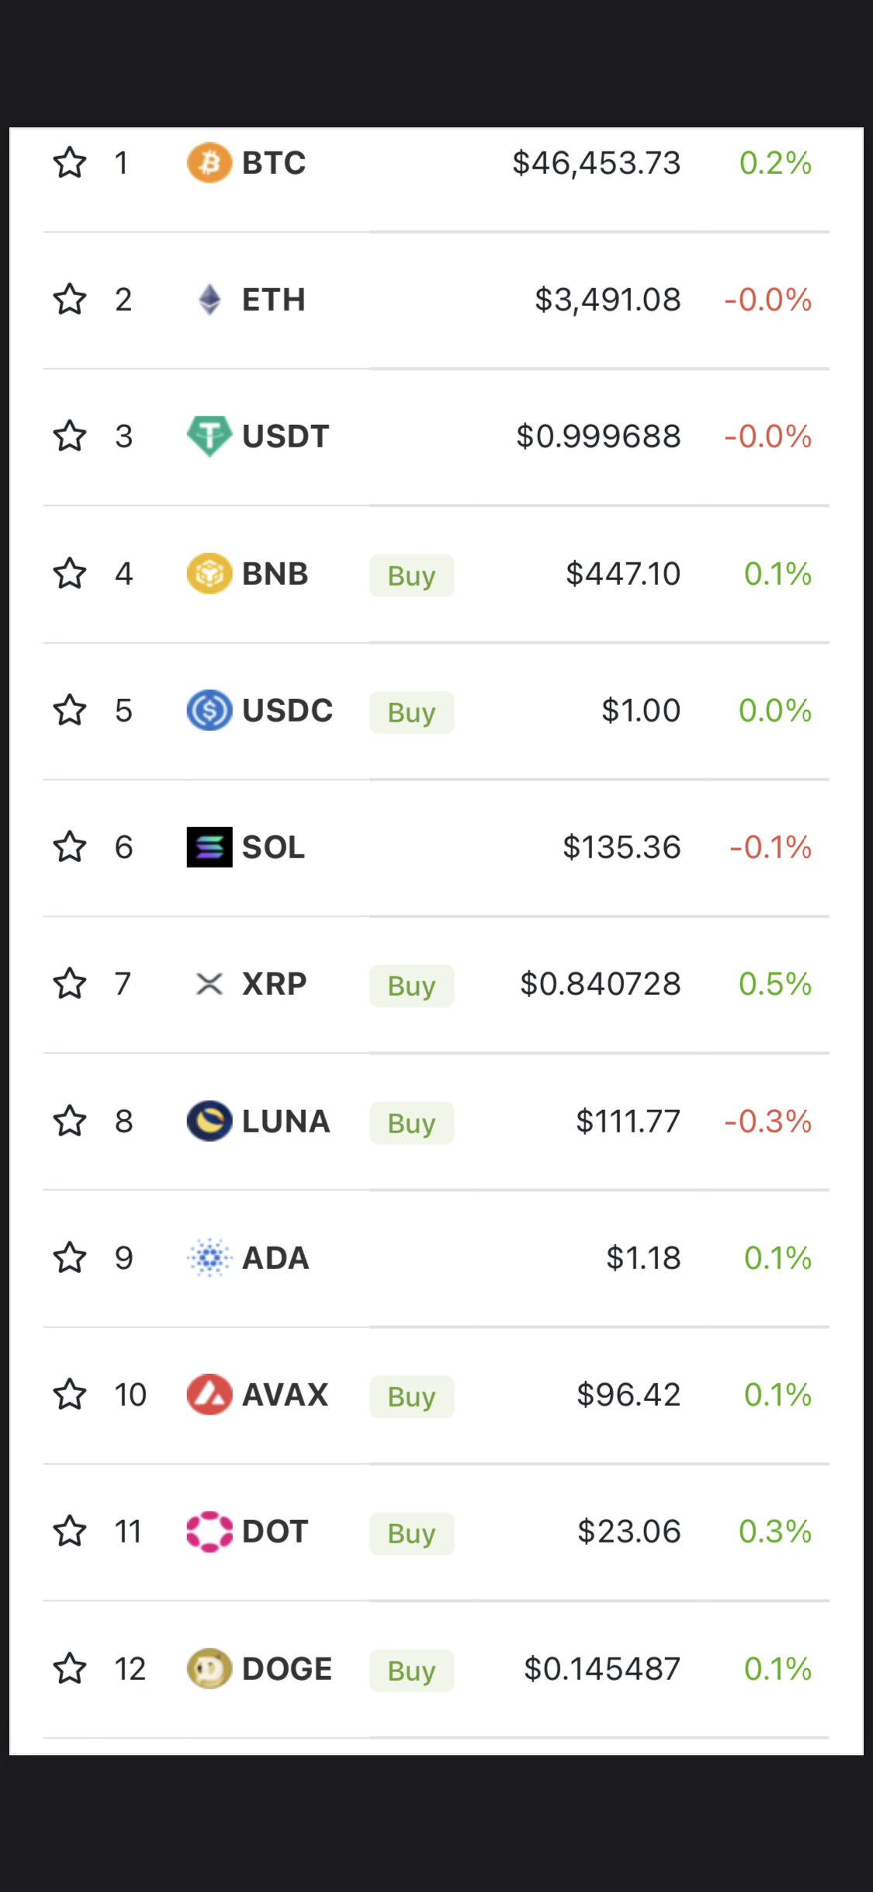Screen dimensions: 873x1892
Task: Select the Tether USDT logo icon
Action: click(210, 436)
